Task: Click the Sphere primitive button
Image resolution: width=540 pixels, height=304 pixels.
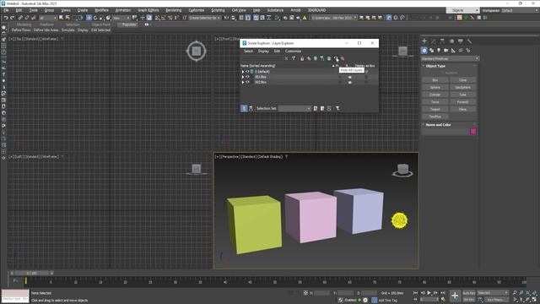Action: click(x=435, y=88)
